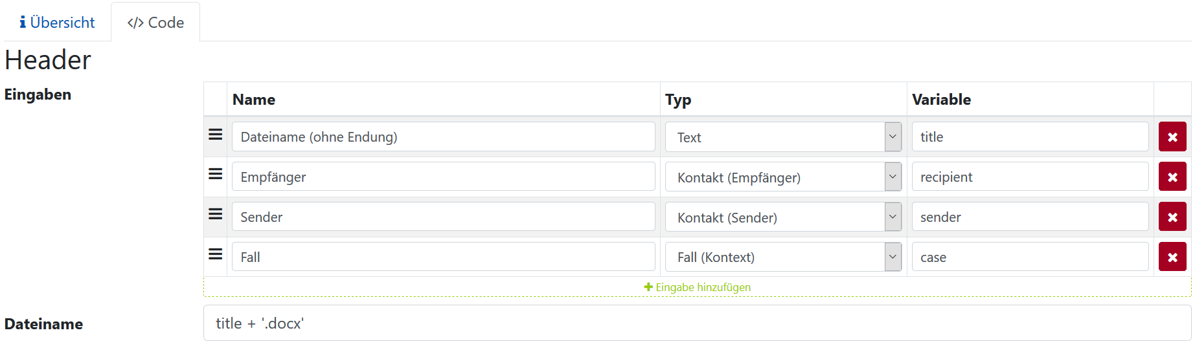Edit the Empfänger name field
Image resolution: width=1195 pixels, height=348 pixels.
tap(444, 177)
